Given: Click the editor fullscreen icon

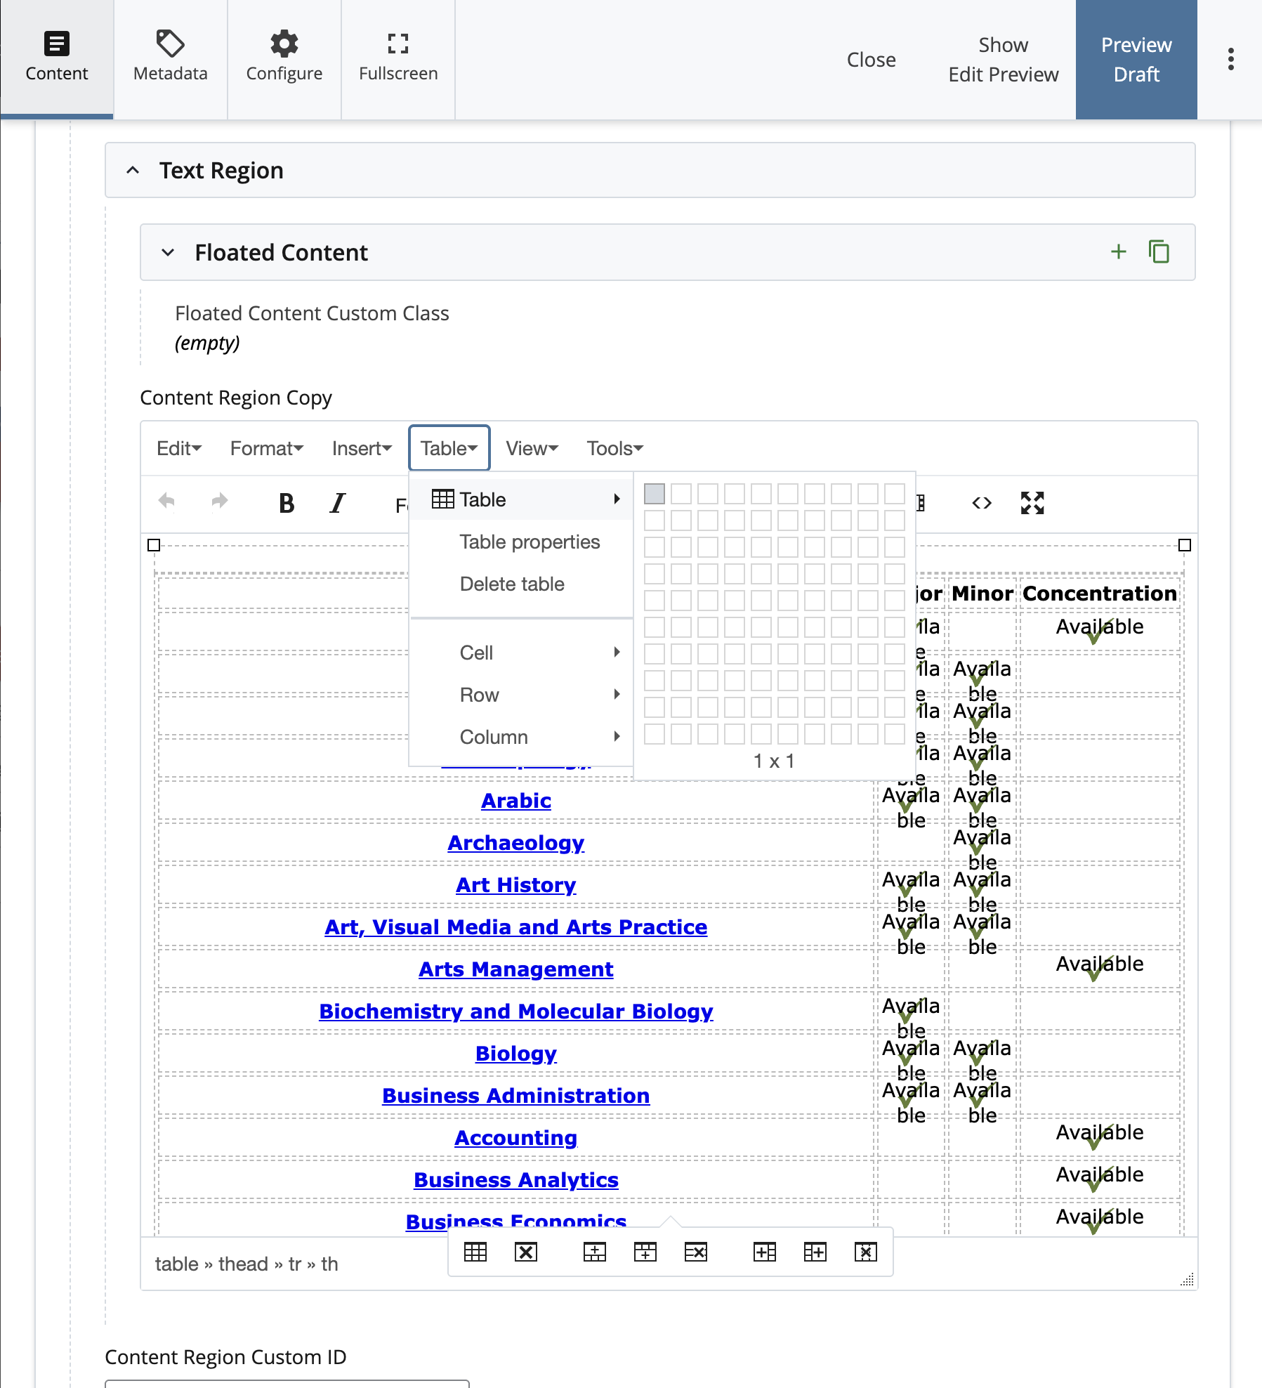Looking at the screenshot, I should (x=1032, y=502).
